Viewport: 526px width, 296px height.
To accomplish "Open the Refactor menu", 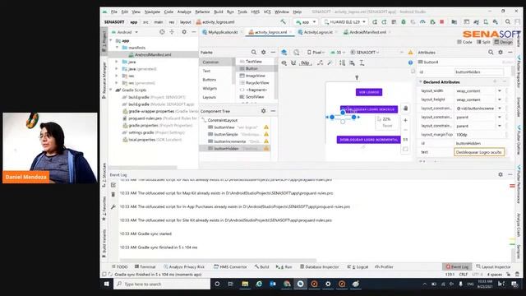I will [x=202, y=12].
